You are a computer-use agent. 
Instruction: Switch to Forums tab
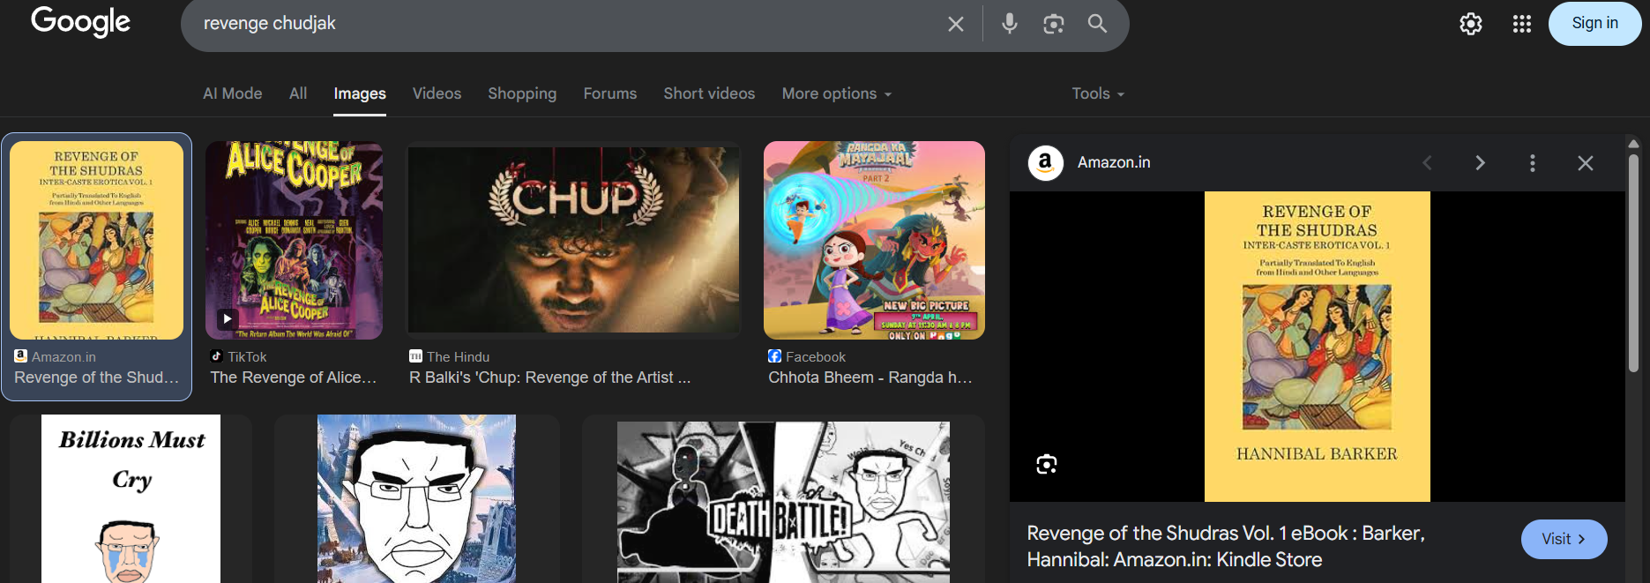click(x=610, y=93)
